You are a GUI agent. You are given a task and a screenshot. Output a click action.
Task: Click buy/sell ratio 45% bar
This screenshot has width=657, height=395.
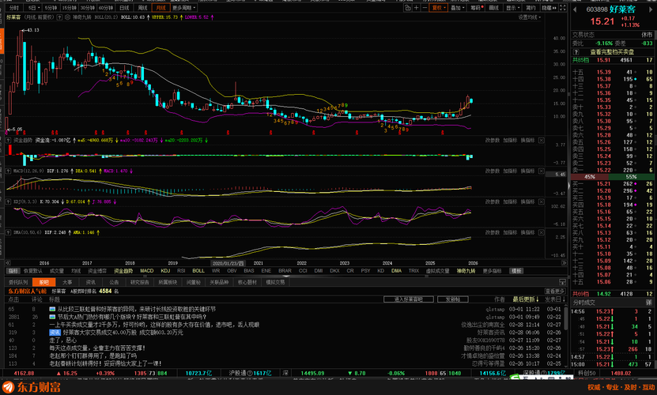tap(590, 177)
